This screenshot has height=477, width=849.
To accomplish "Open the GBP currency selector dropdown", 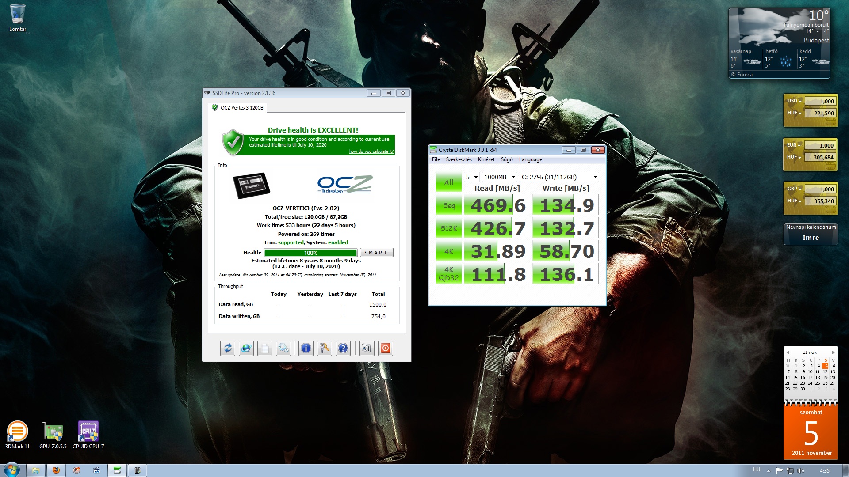I will click(794, 189).
